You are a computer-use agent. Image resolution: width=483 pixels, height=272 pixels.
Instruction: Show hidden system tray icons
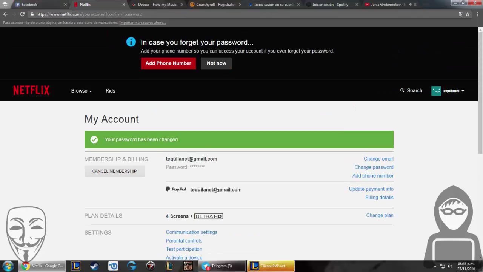click(435, 266)
